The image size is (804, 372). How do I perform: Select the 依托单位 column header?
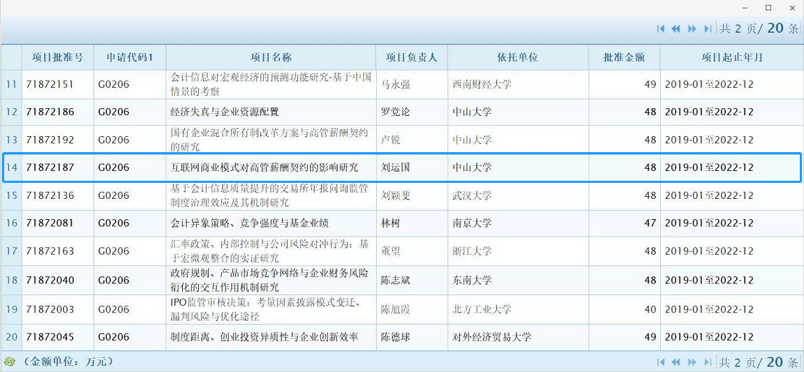[x=517, y=57]
